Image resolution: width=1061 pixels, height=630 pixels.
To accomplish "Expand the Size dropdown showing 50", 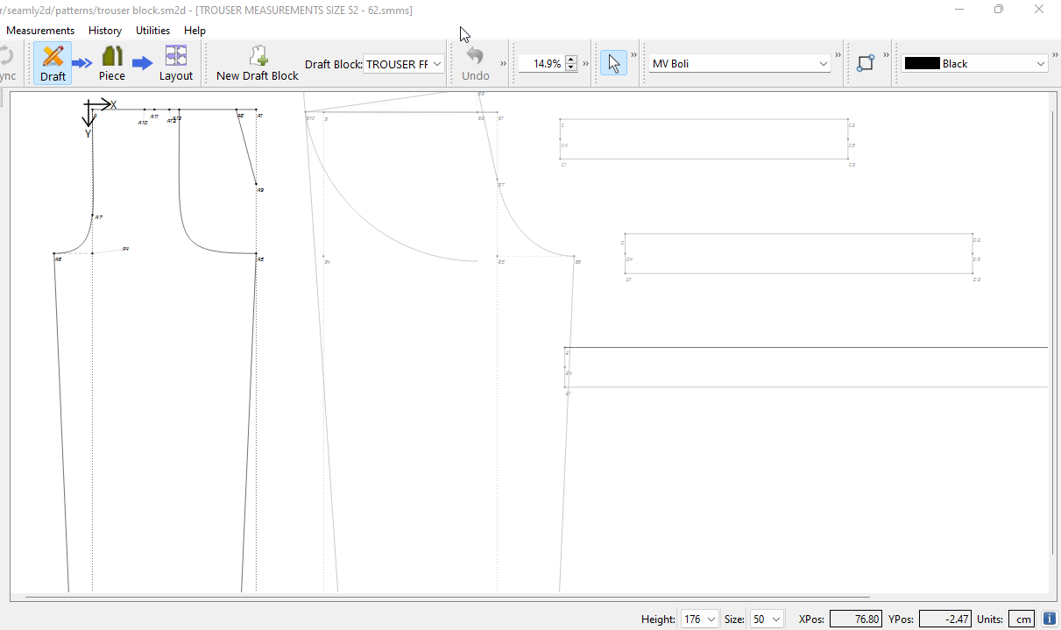I will pos(767,619).
